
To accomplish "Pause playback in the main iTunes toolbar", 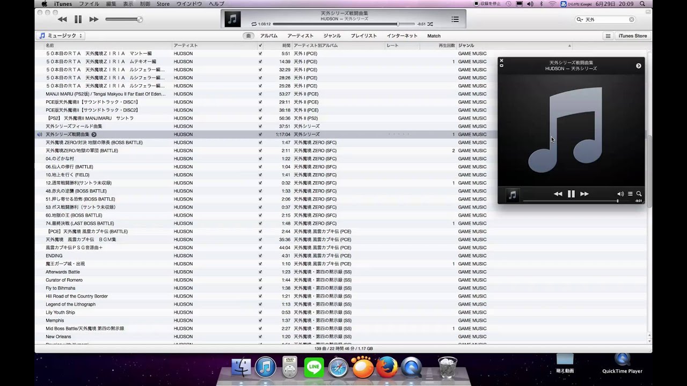I will (78, 19).
